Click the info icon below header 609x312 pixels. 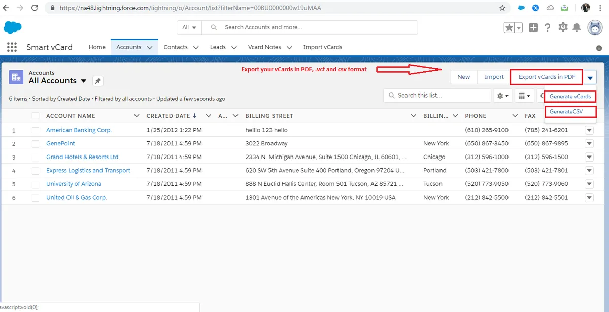(x=599, y=48)
